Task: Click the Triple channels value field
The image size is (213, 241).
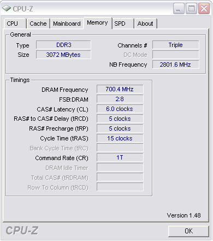Action: (x=176, y=45)
